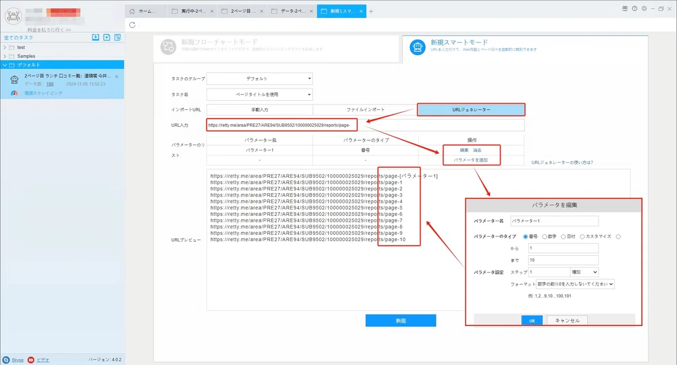
Task: Select the 日付 parameter type radio
Action: point(564,237)
